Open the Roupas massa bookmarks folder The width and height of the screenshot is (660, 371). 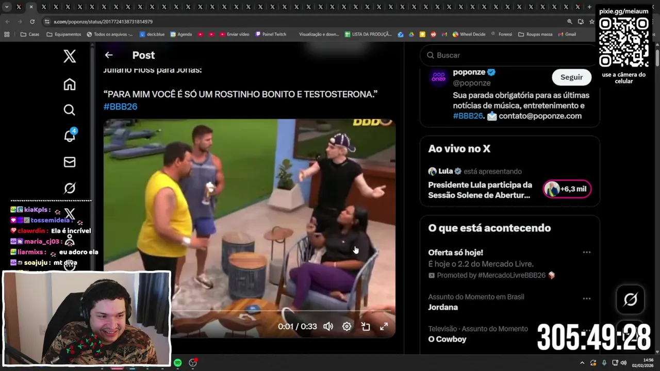(535, 35)
